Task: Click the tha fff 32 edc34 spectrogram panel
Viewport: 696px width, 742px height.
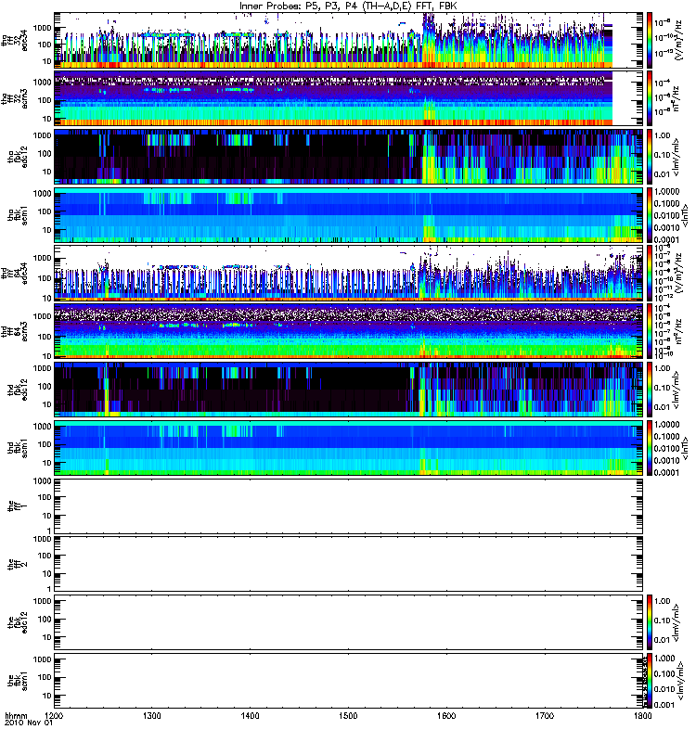Action: (x=348, y=40)
